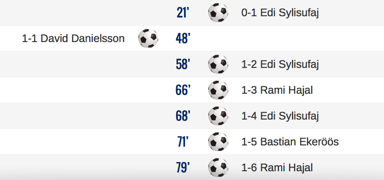
Task: Select the 66' minute marker
Action: point(183,90)
